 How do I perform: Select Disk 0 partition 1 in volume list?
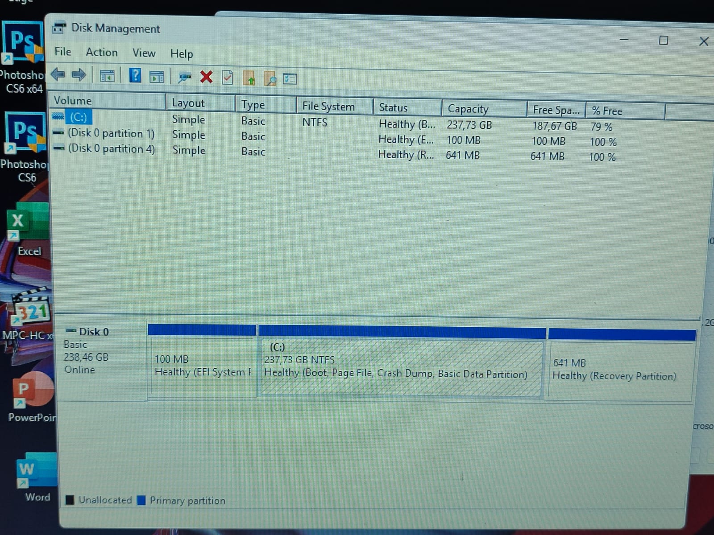[111, 133]
